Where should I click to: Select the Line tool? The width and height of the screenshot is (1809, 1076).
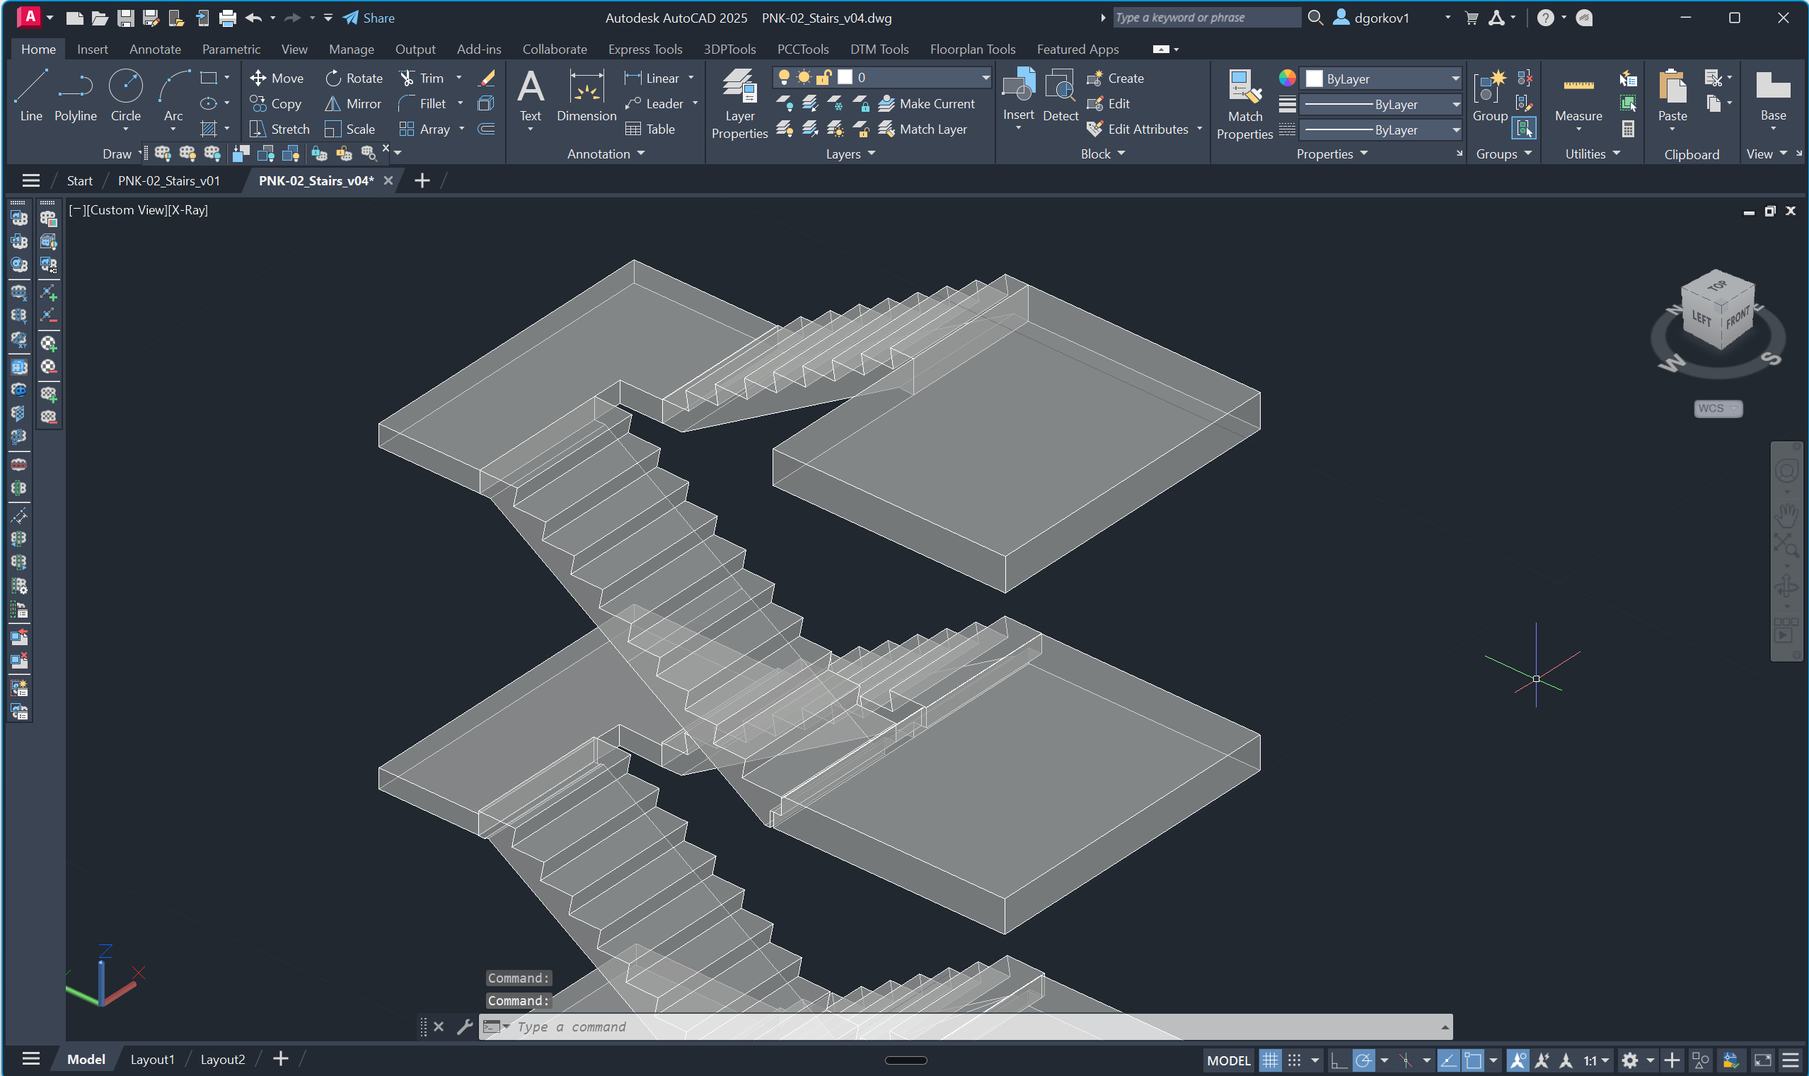(31, 95)
